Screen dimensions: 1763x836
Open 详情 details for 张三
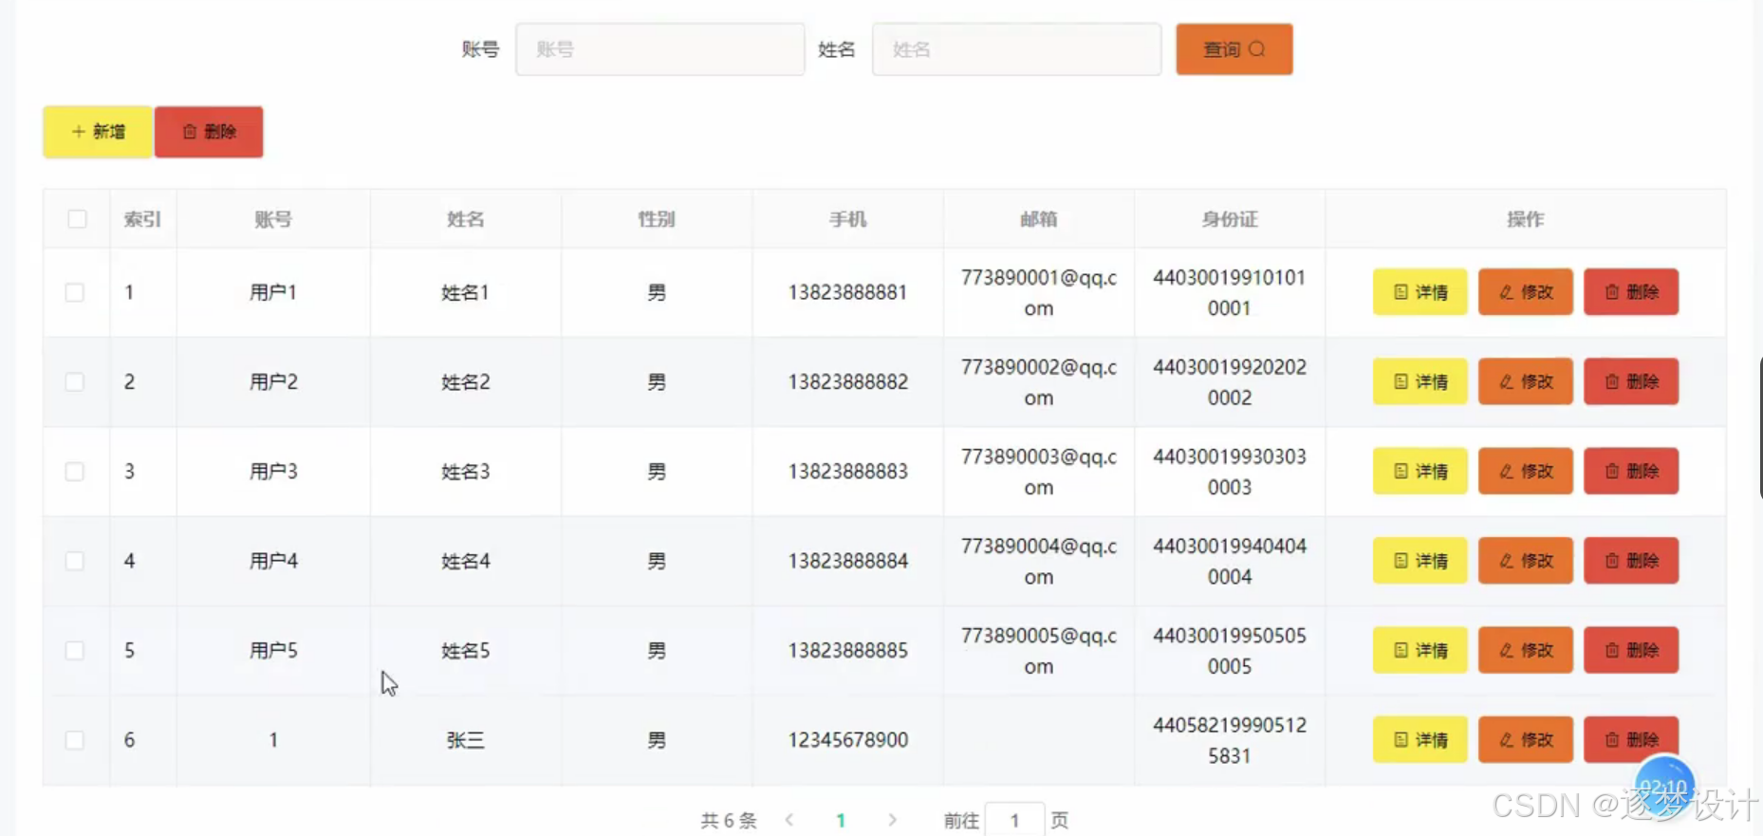1420,740
